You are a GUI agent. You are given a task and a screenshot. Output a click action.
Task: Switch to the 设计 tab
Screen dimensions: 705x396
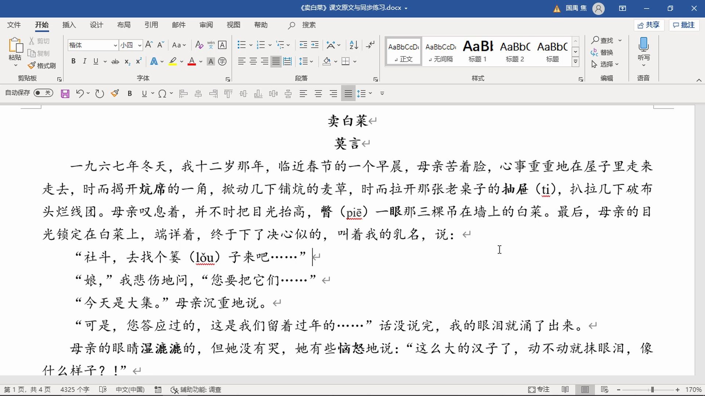point(97,25)
